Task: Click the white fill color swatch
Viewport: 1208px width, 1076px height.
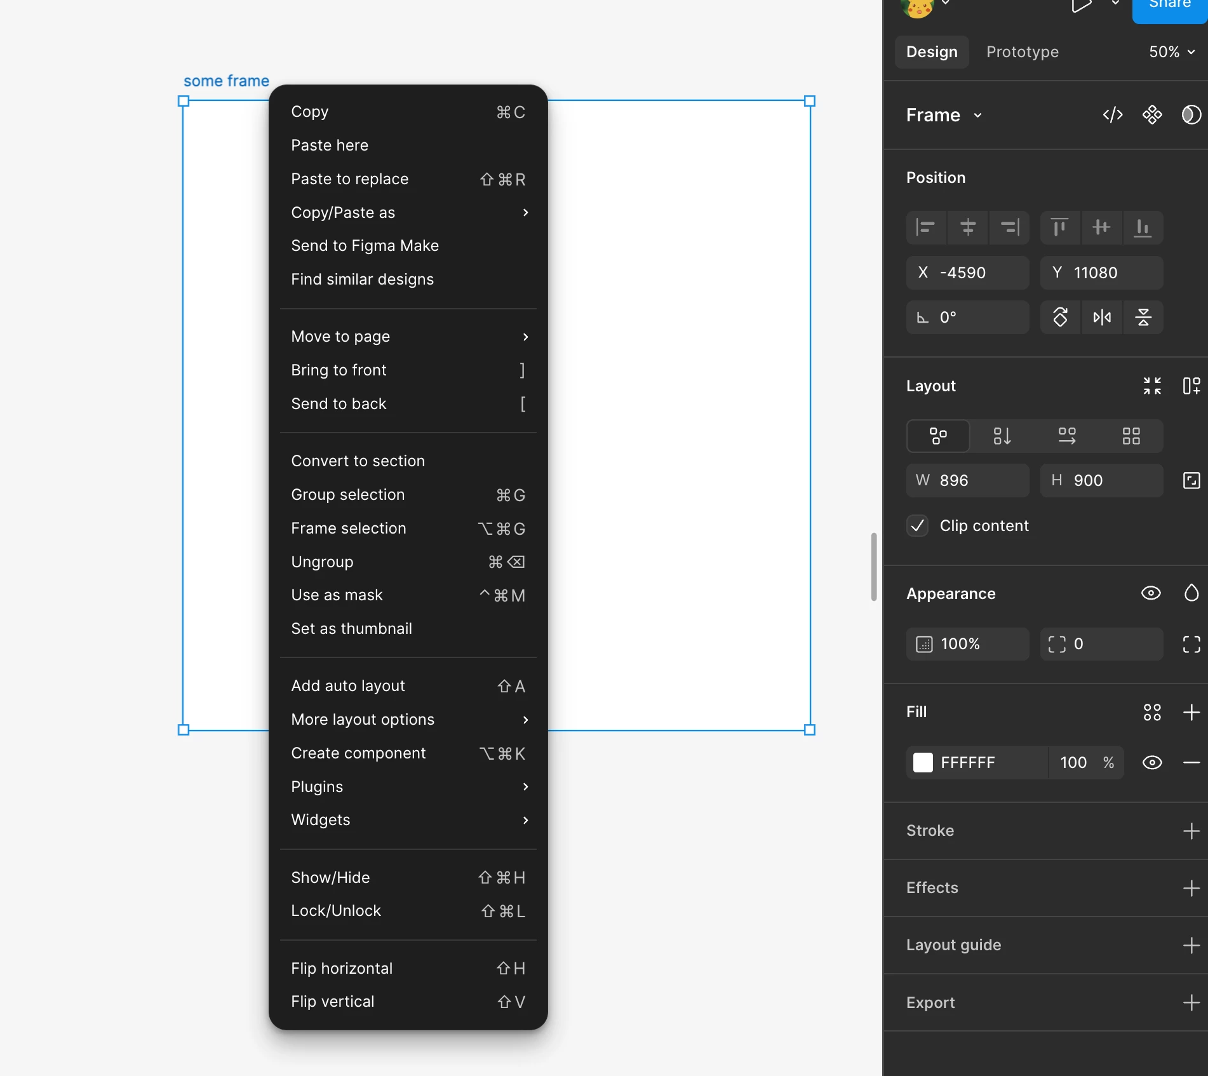Action: (x=923, y=762)
